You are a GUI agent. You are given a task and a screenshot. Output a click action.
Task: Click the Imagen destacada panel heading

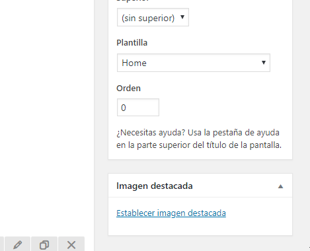pos(155,186)
